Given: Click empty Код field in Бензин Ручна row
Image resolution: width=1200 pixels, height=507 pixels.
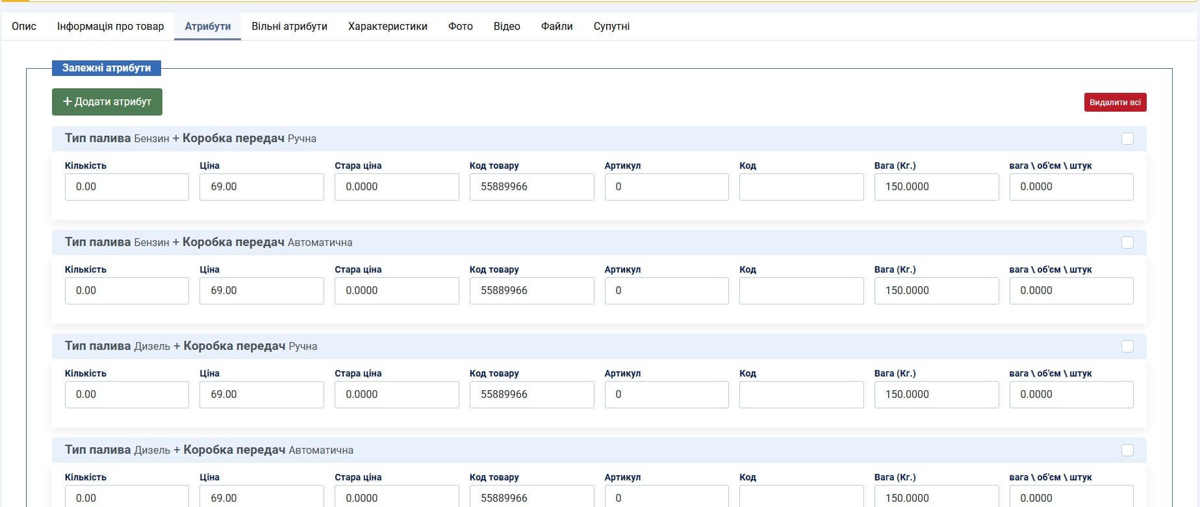Looking at the screenshot, I should [801, 187].
